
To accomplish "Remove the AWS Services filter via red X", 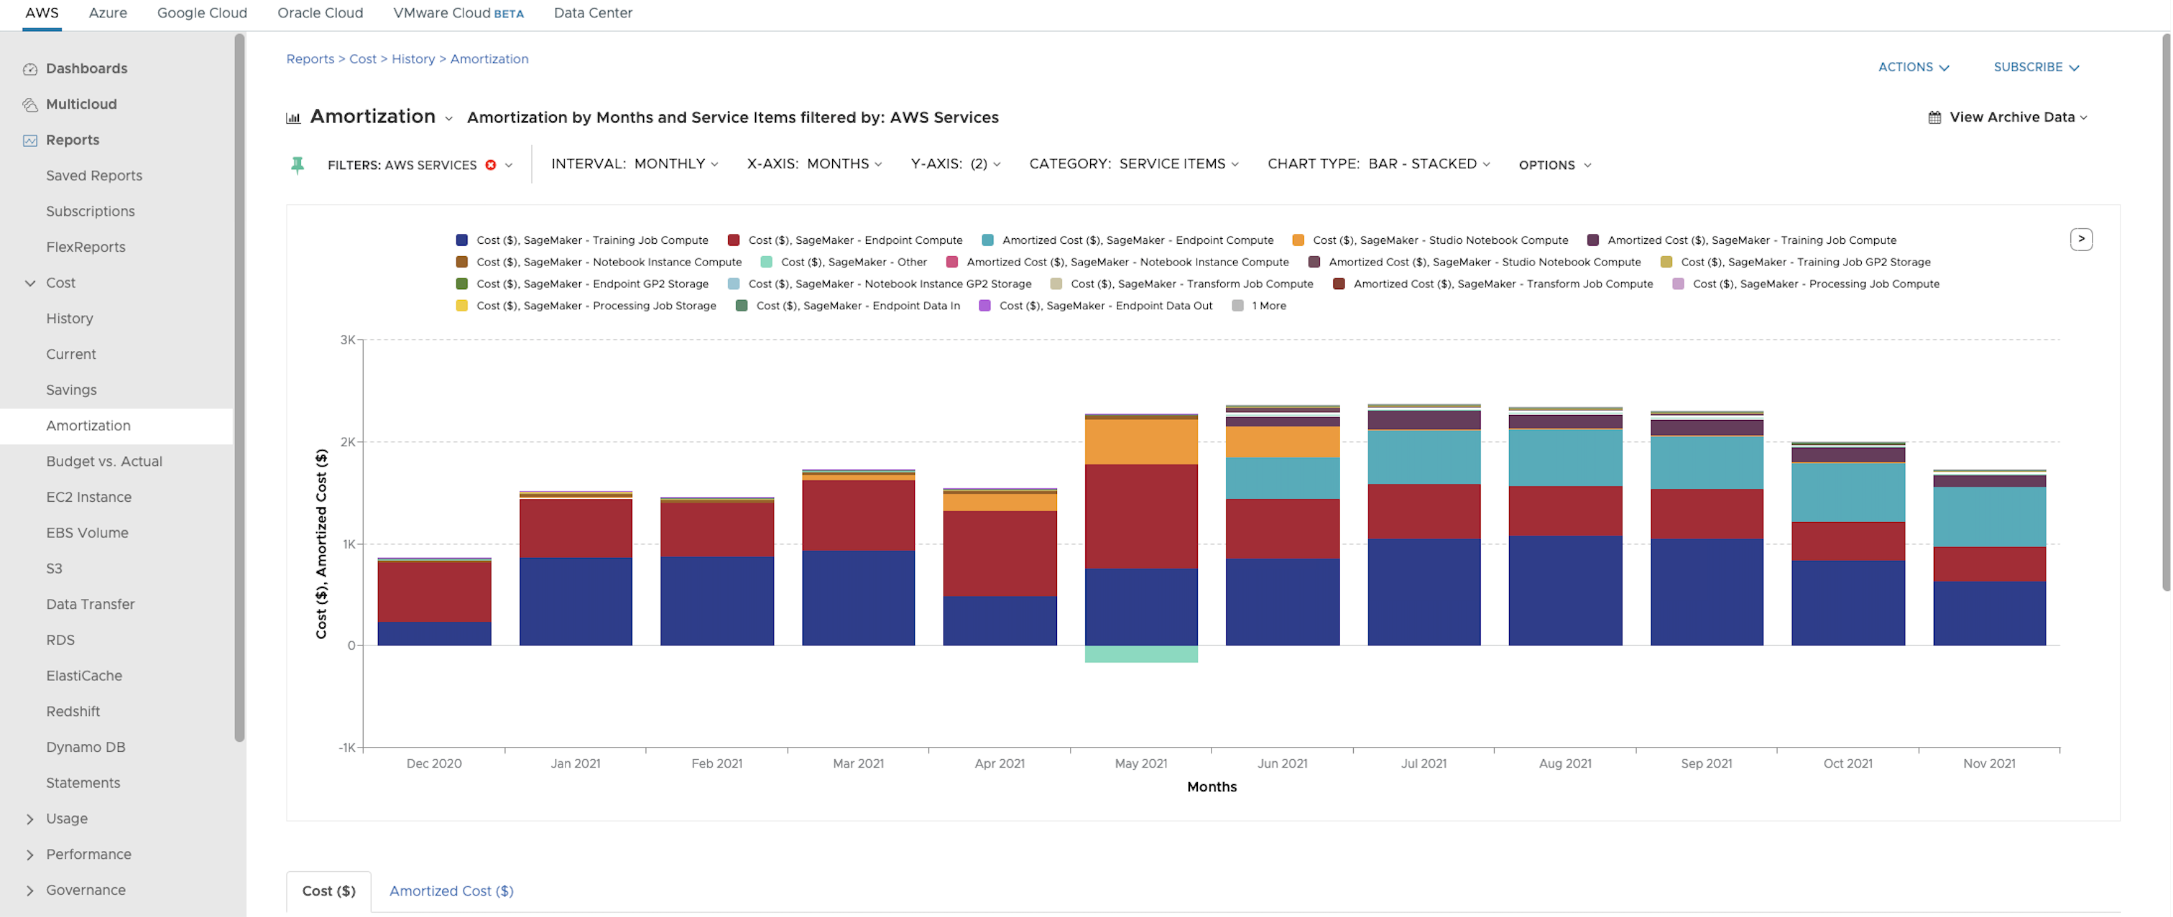I will point(492,165).
